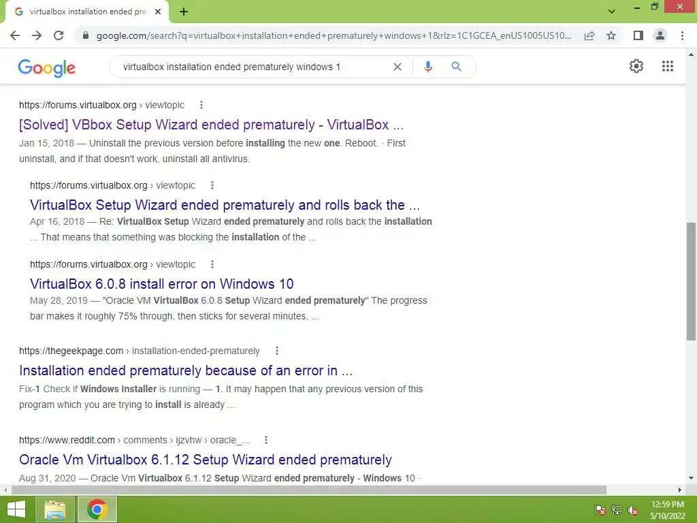
Task: Open options for the rolls back result
Action: coord(212,185)
